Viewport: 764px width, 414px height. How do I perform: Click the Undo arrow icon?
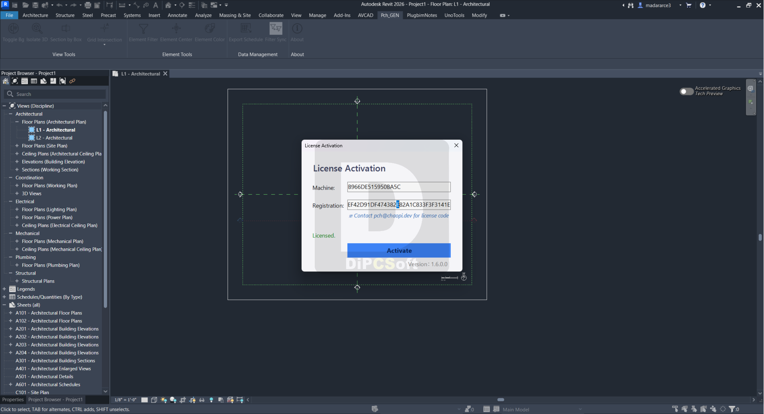click(59, 5)
